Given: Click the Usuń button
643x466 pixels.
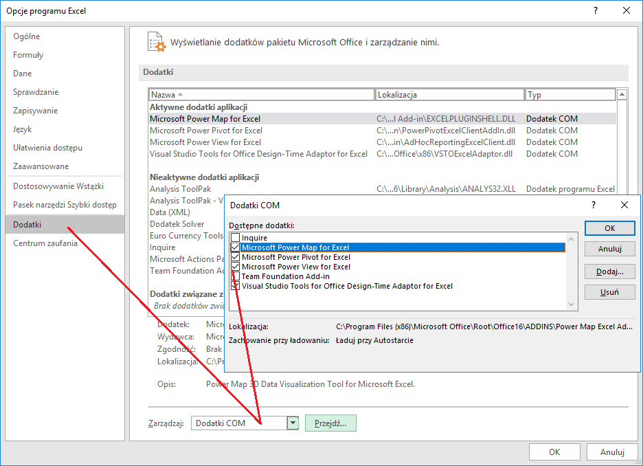Looking at the screenshot, I should point(610,292).
